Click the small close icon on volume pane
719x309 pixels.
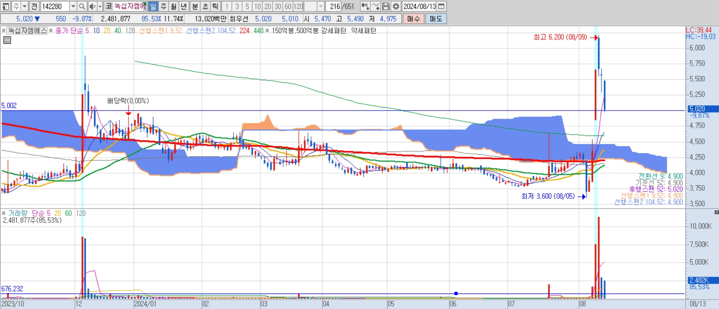[716, 212]
